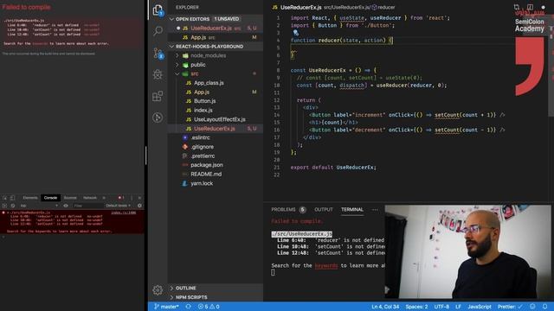Switch to the Sources tab in DevTools

[x=70, y=198]
